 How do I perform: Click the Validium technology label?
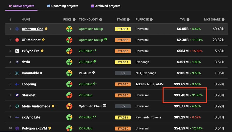pyautogui.click(x=85, y=73)
